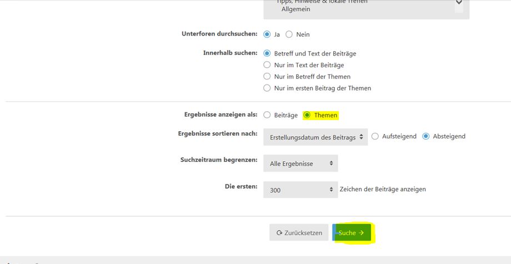The height and width of the screenshot is (264, 511).
Task: Expand the 'Alle Ergebnisse' time range dropdown
Action: (300, 163)
